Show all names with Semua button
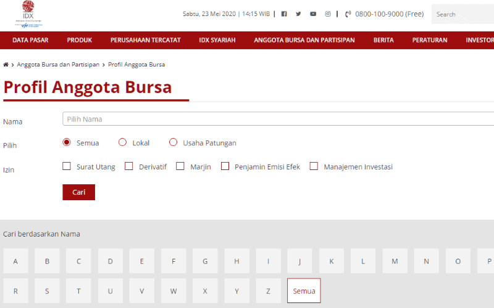Screen dimensions: 494x308 (x=304, y=291)
